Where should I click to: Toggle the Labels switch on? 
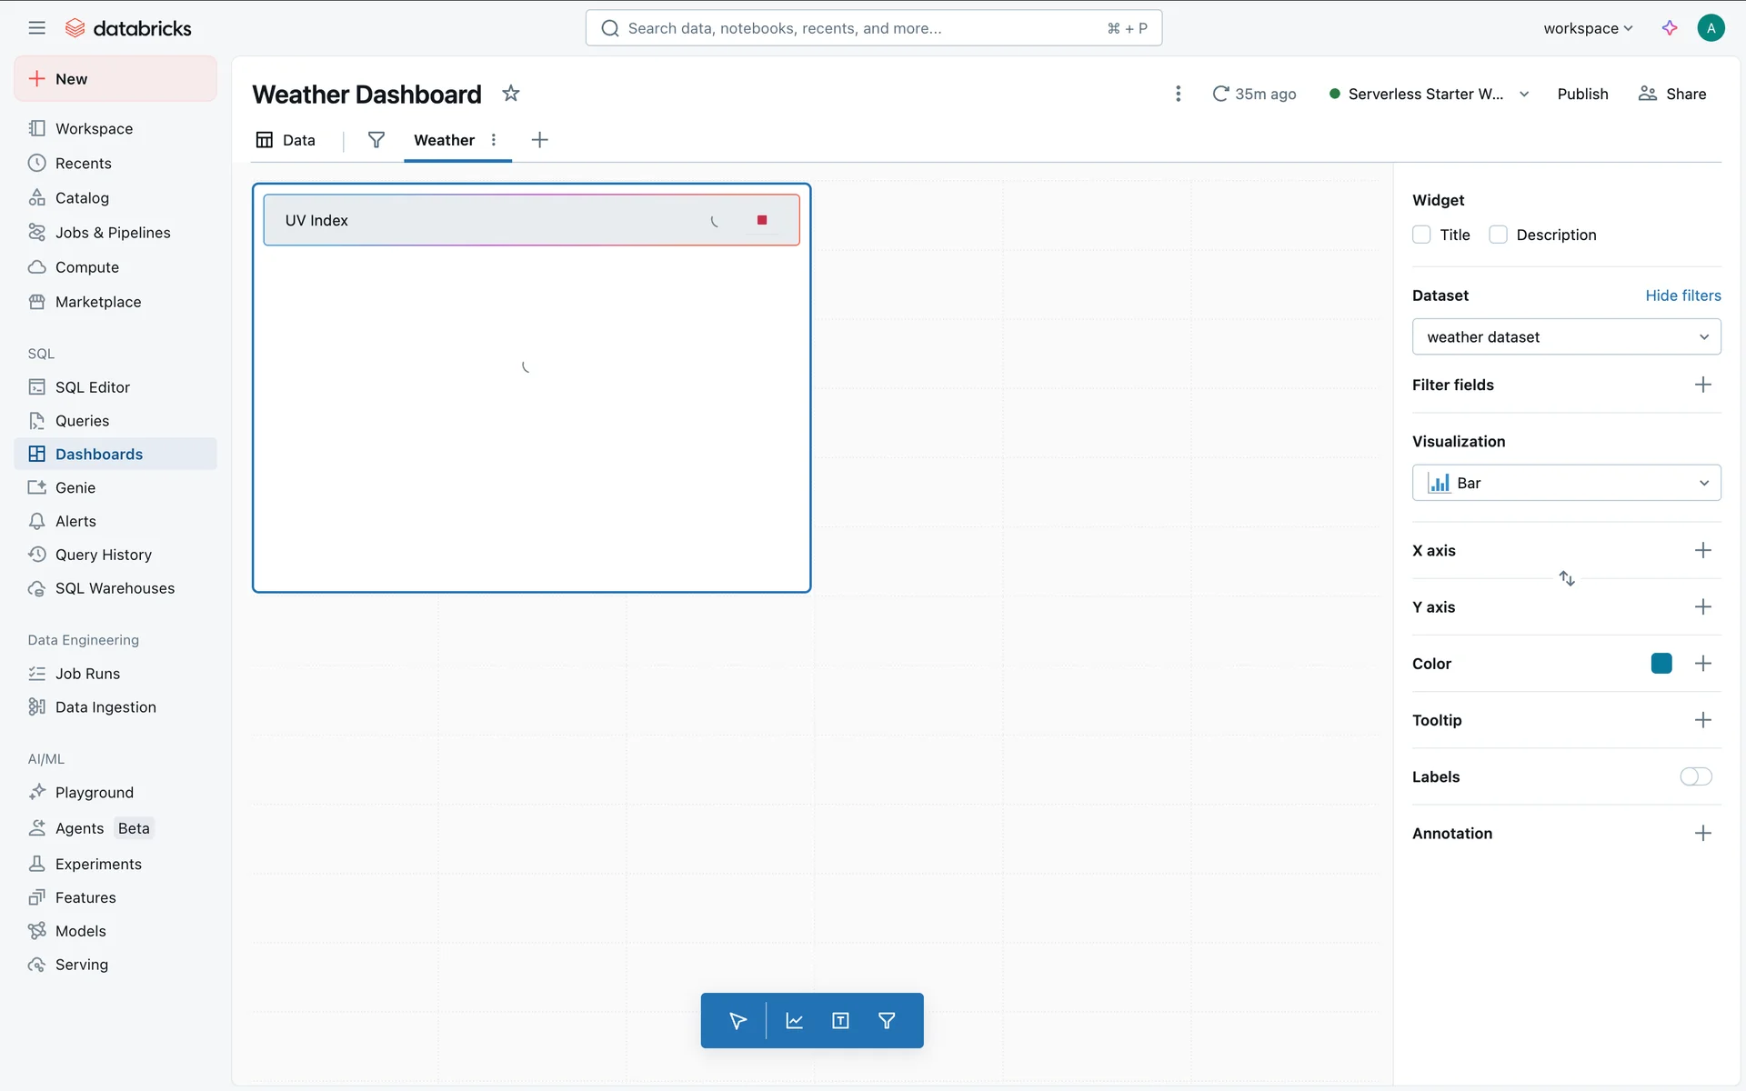click(1695, 776)
